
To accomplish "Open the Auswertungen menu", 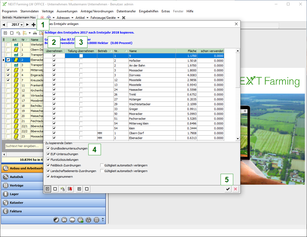I will [x=67, y=11].
